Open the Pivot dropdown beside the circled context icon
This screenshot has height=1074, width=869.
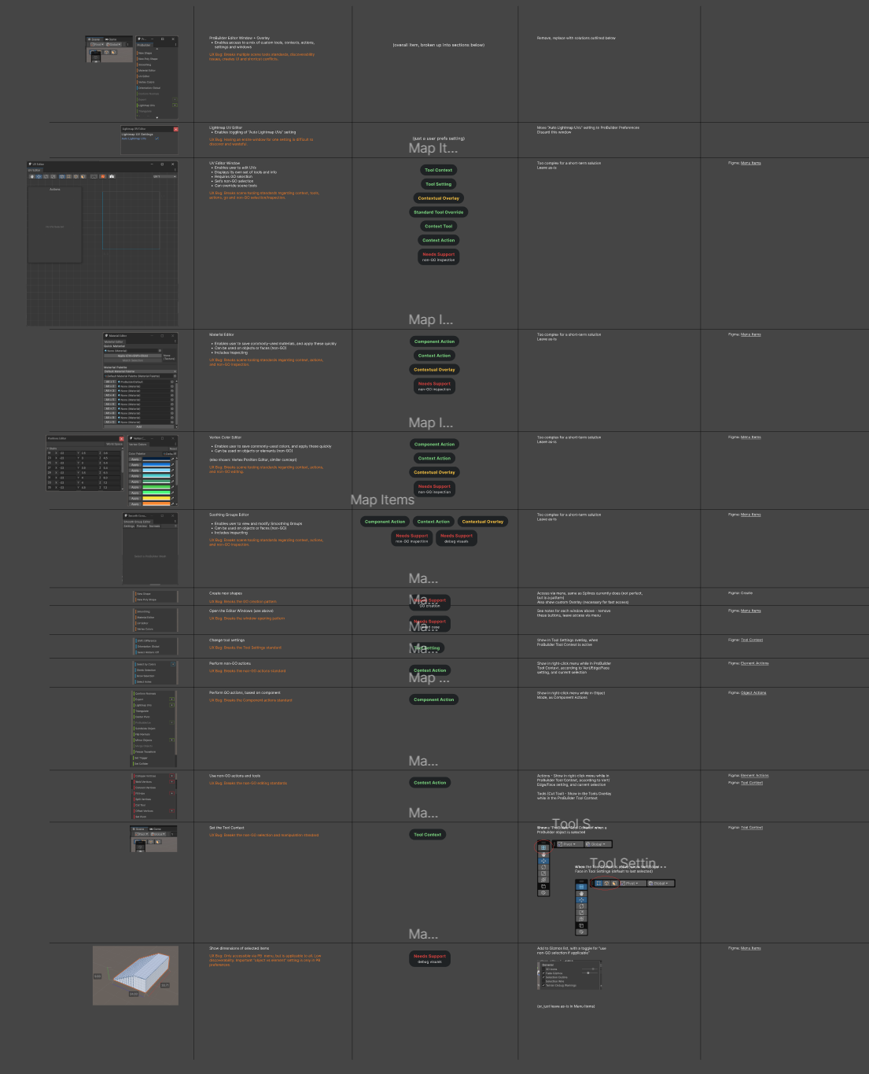pos(569,844)
